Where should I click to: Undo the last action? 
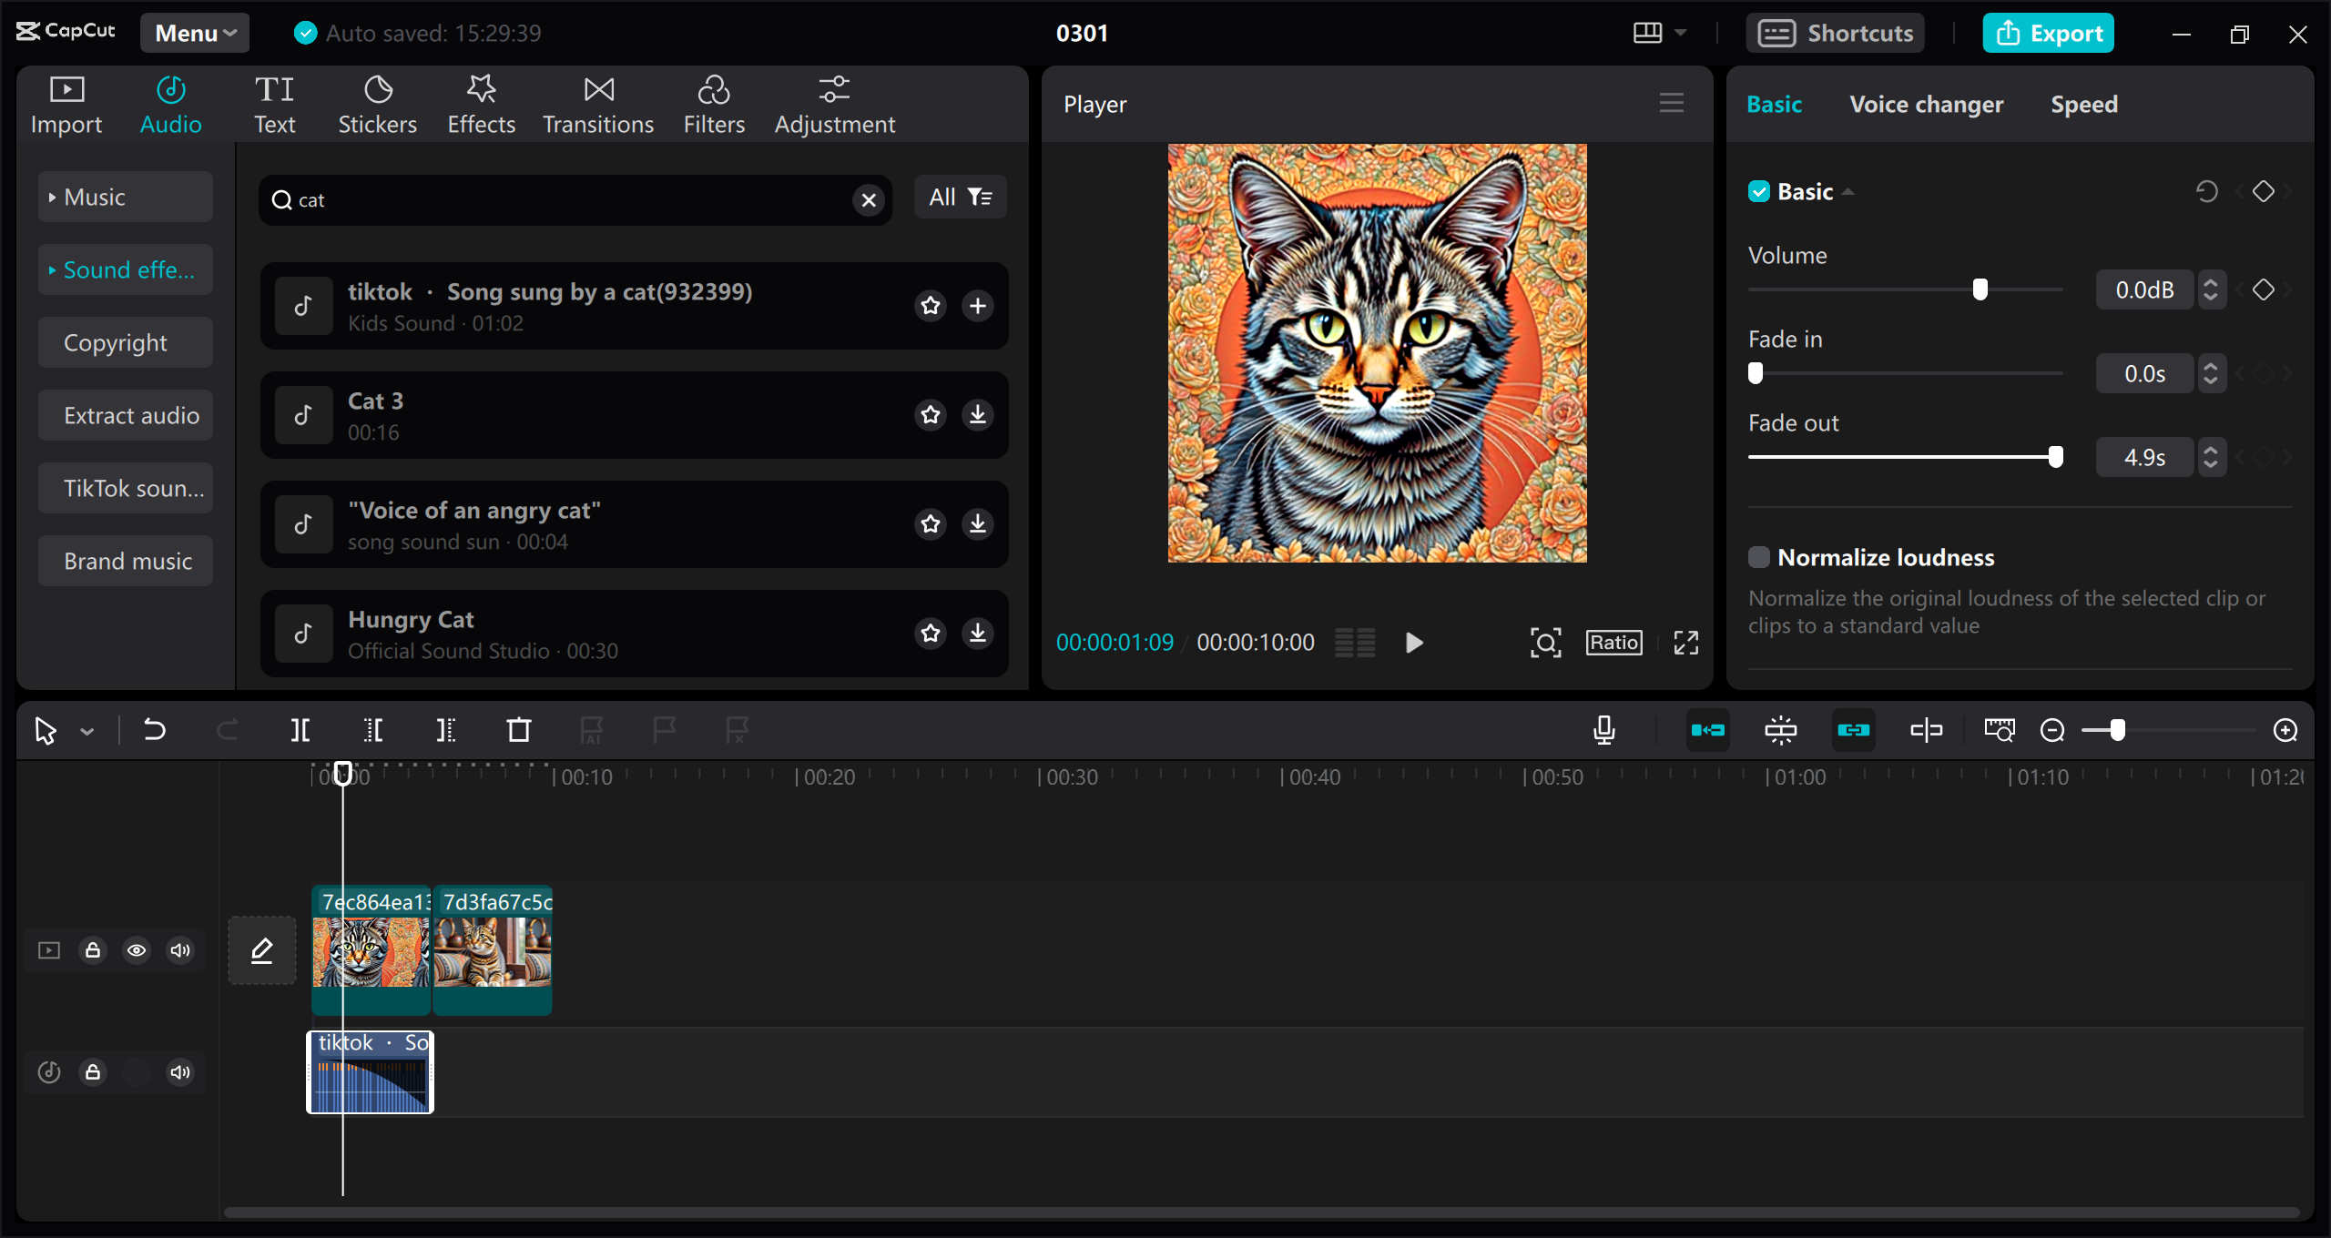point(155,730)
